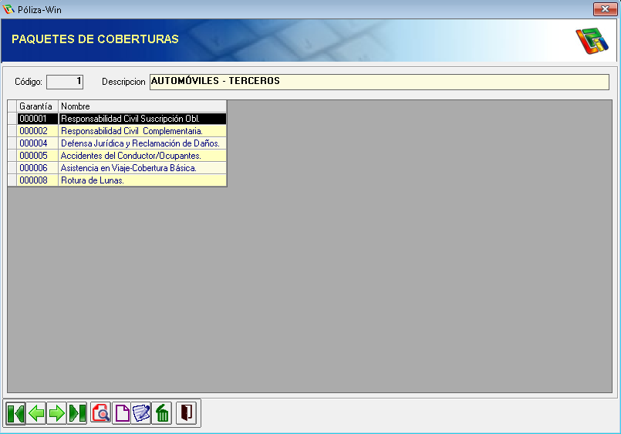The height and width of the screenshot is (434, 621).
Task: Select cell 000001
Action: coord(38,119)
